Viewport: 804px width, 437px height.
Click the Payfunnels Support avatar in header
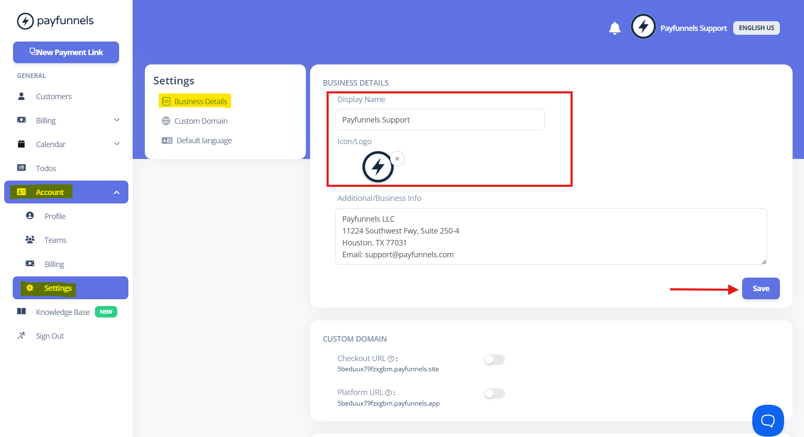(643, 26)
